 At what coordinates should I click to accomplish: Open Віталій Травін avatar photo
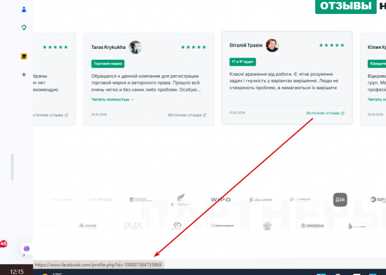point(272,46)
